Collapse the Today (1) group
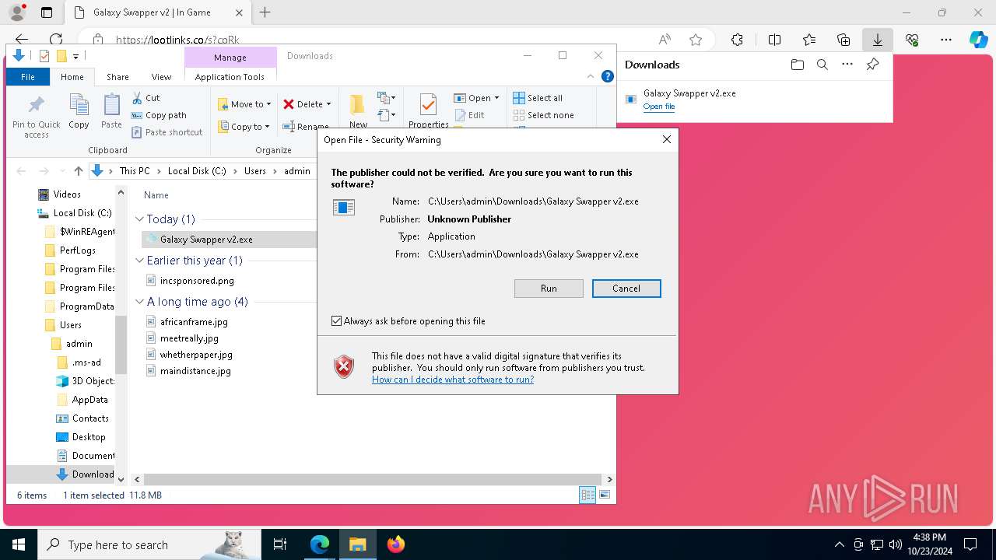Viewport: 996px width, 560px height. [140, 219]
